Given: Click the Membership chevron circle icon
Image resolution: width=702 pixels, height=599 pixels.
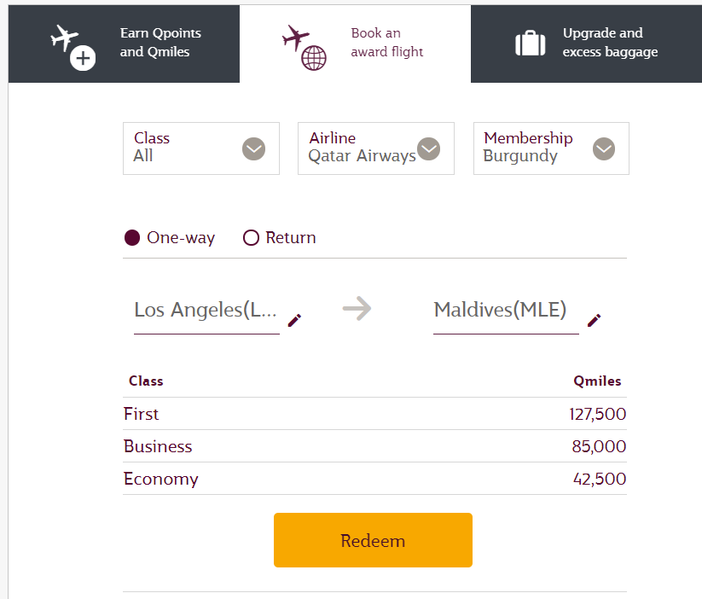Looking at the screenshot, I should tap(604, 148).
